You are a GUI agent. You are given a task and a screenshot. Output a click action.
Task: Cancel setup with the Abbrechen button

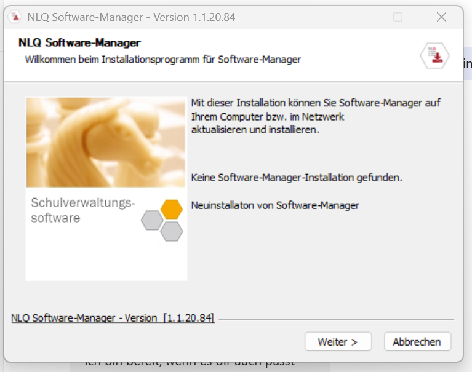click(x=417, y=341)
